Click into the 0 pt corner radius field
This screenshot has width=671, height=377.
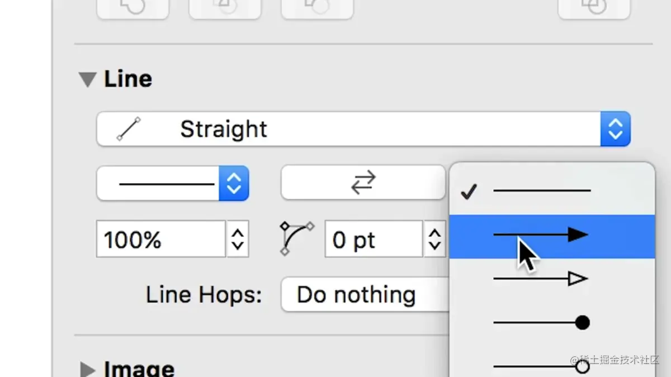(x=374, y=239)
